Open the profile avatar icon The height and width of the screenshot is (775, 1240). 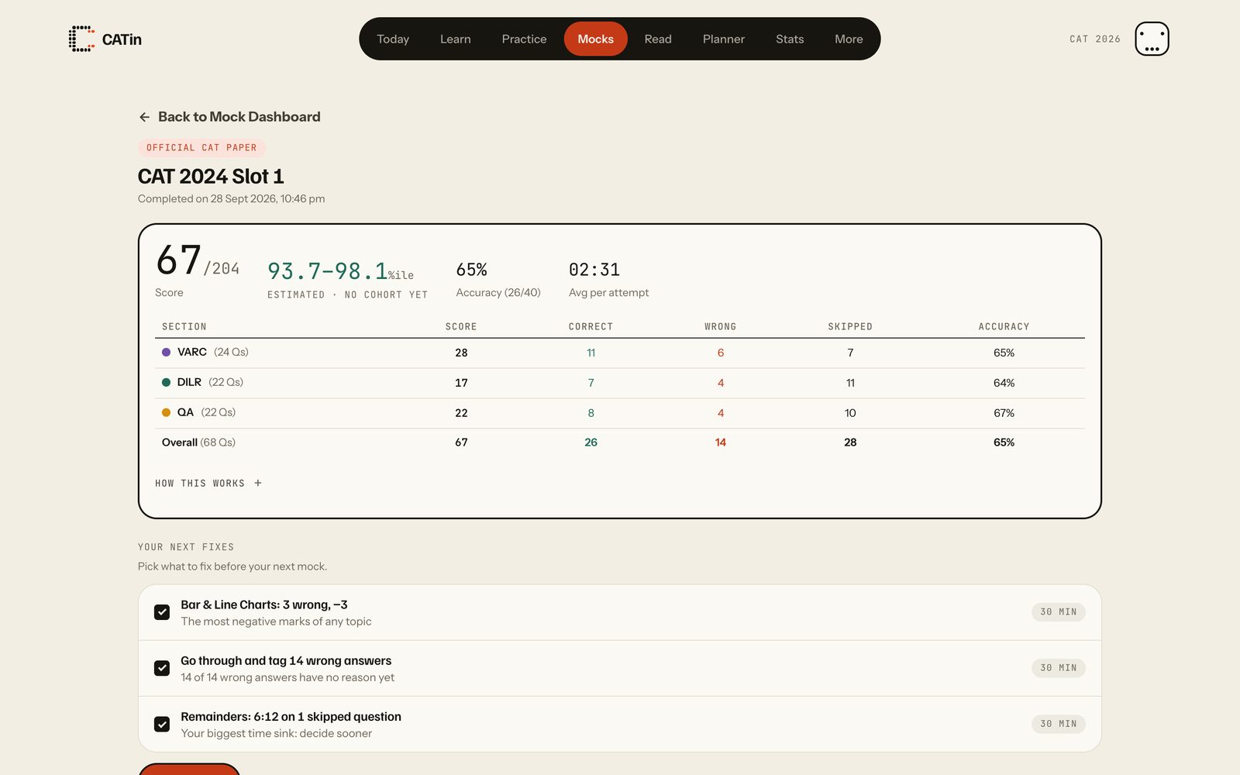(x=1152, y=39)
